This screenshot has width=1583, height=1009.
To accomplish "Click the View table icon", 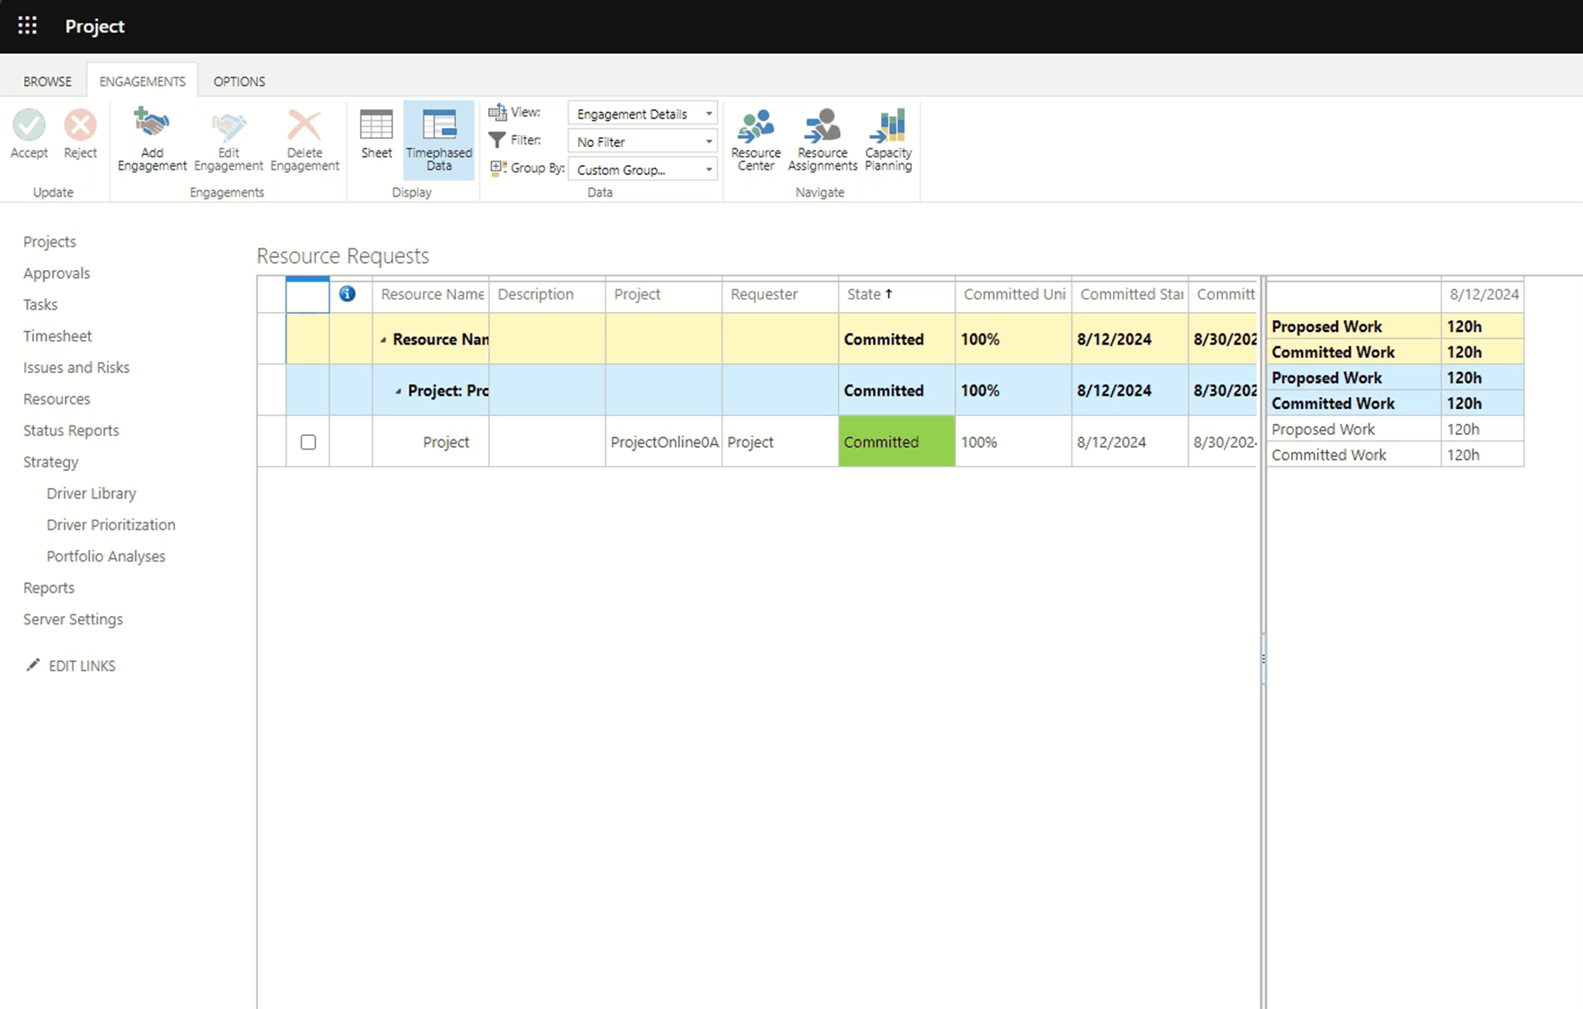I will click(x=497, y=112).
